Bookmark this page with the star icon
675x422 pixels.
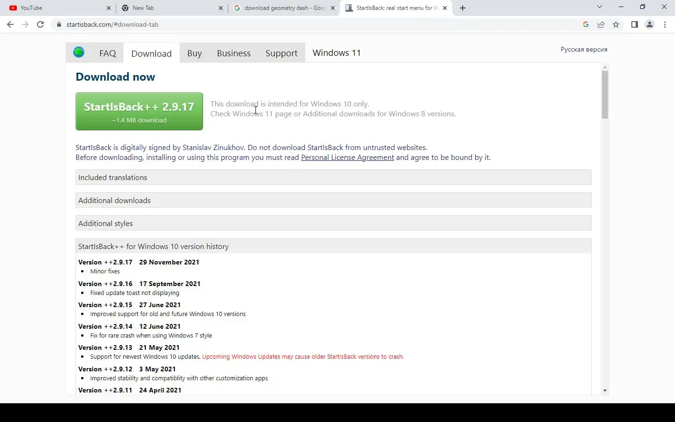[616, 24]
